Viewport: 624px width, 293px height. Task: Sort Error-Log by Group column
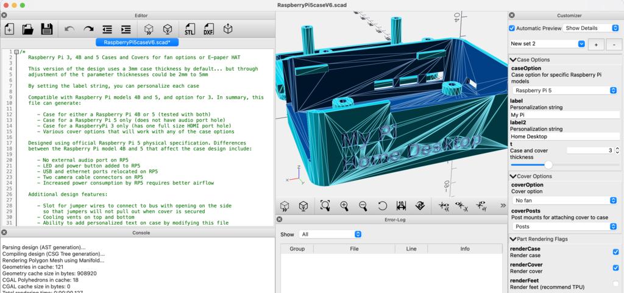[297, 249]
